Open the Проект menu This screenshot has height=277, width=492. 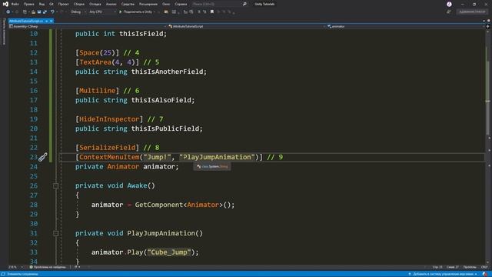coord(63,4)
